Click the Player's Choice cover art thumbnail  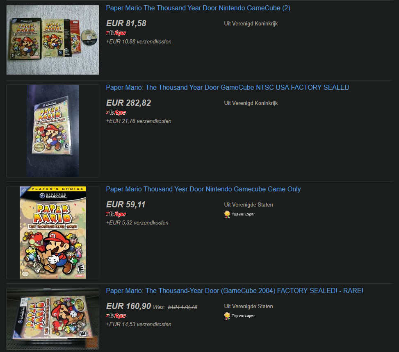(52, 232)
